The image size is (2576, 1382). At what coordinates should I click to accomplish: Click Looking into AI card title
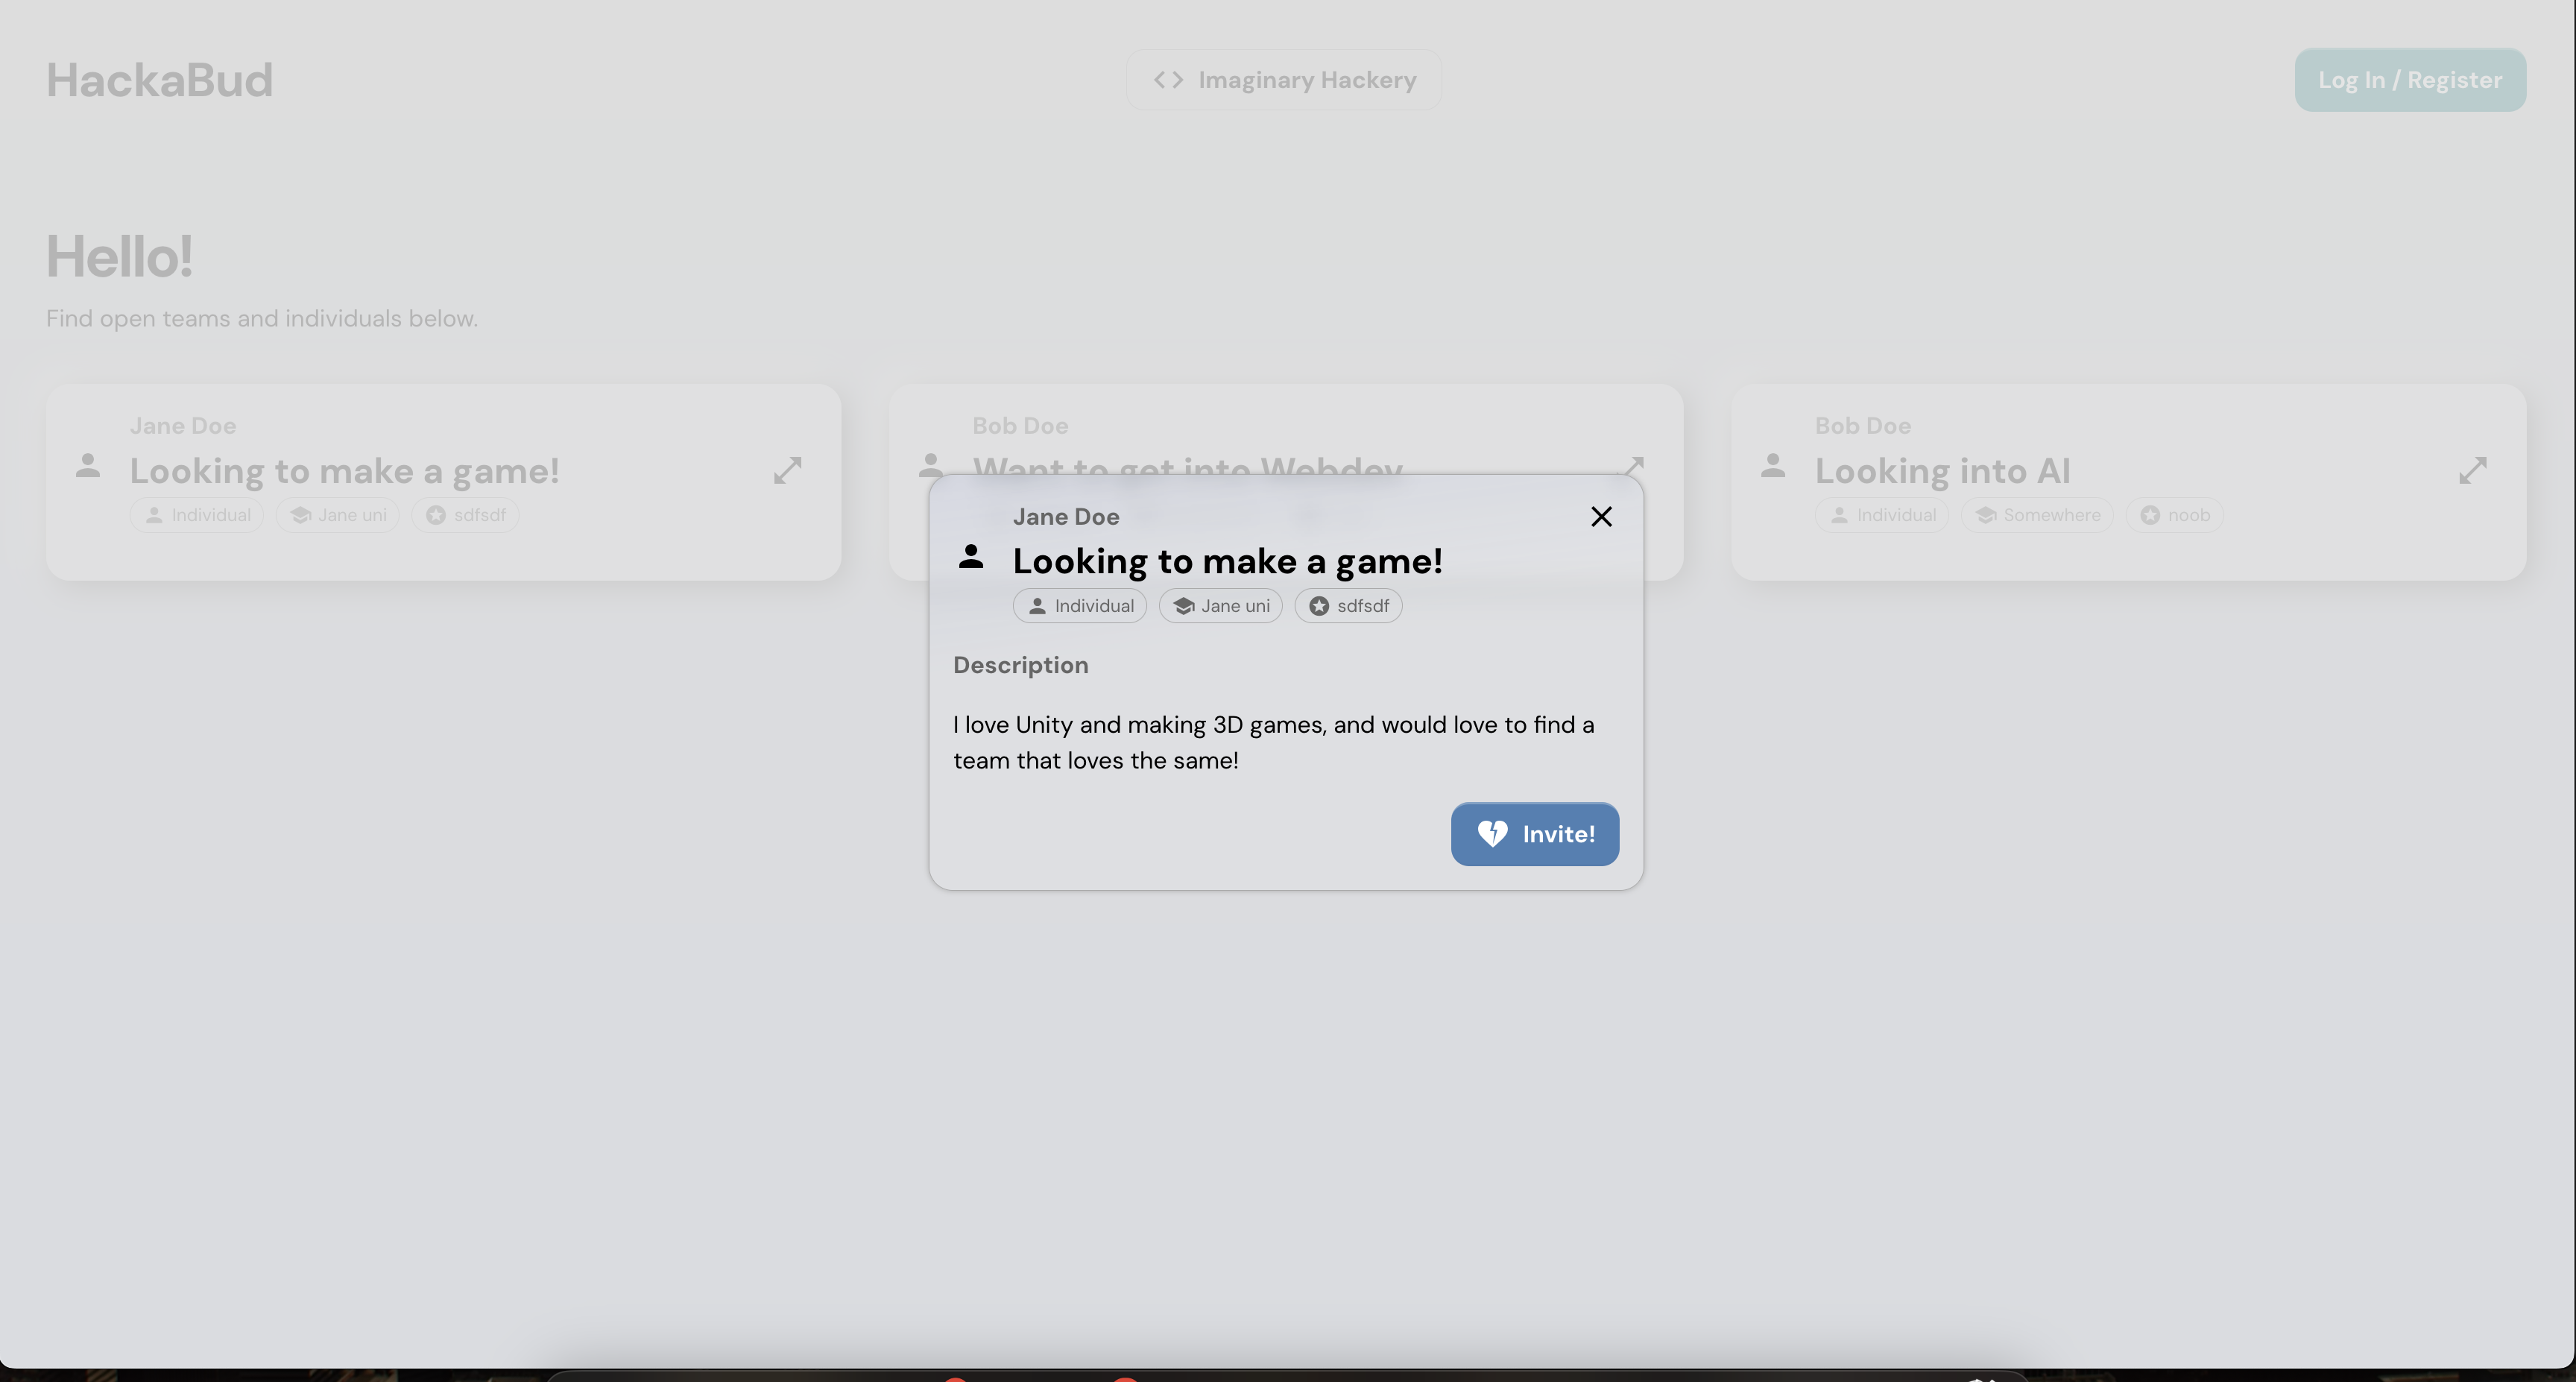point(1942,471)
